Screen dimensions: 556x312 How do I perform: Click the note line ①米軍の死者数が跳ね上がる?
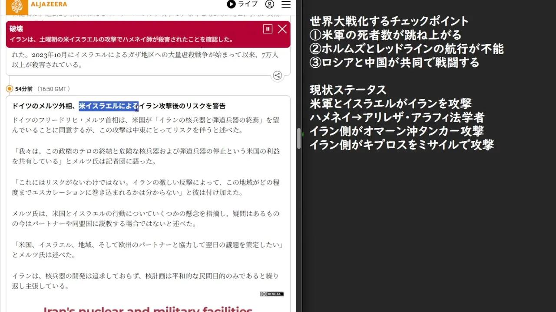[x=386, y=35]
